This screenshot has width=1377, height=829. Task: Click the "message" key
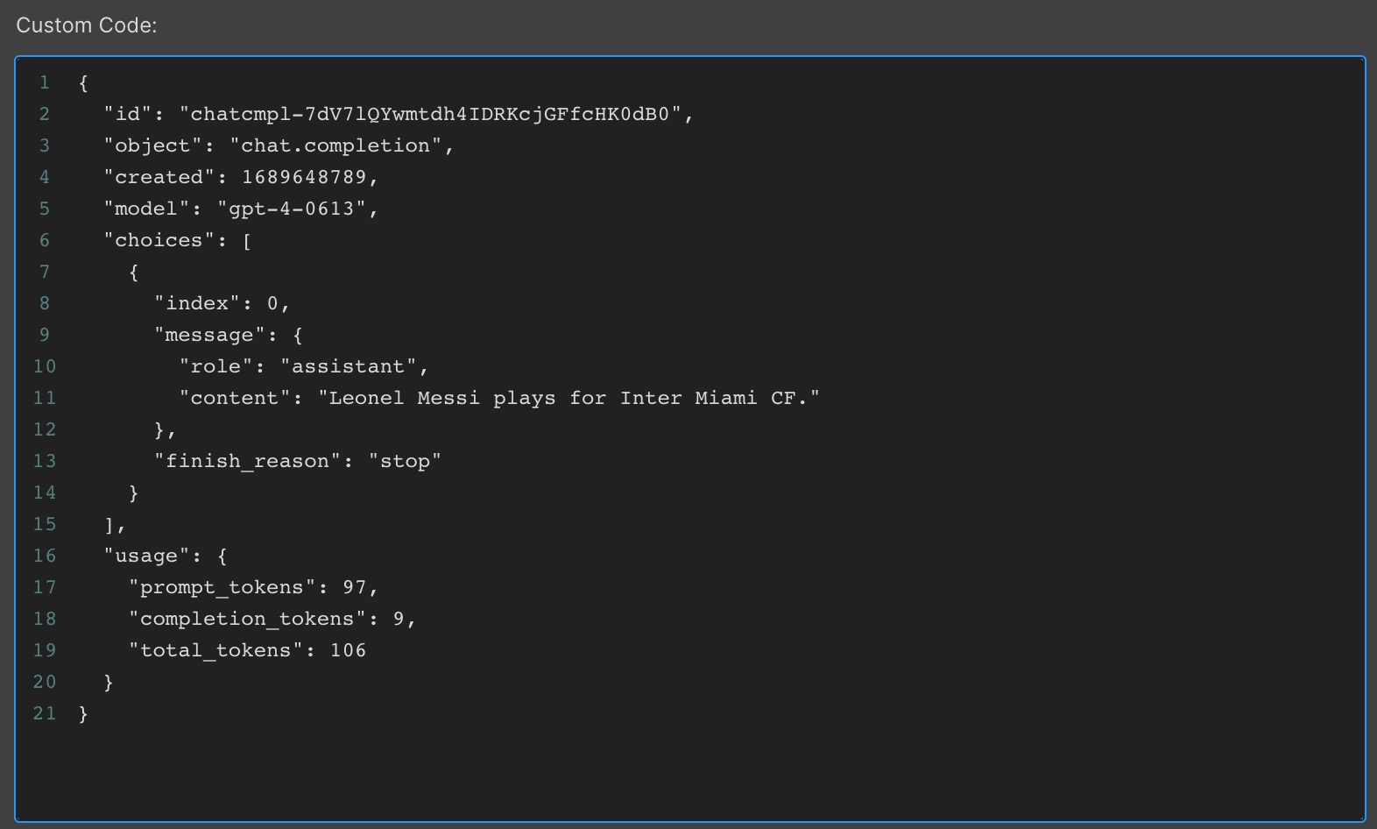coord(209,335)
